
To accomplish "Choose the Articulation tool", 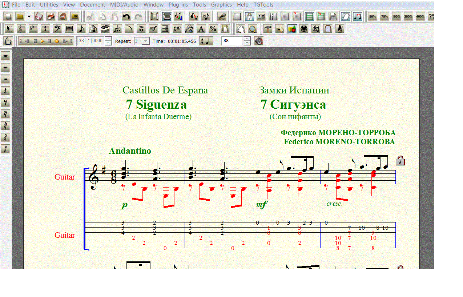I will 141,29.
